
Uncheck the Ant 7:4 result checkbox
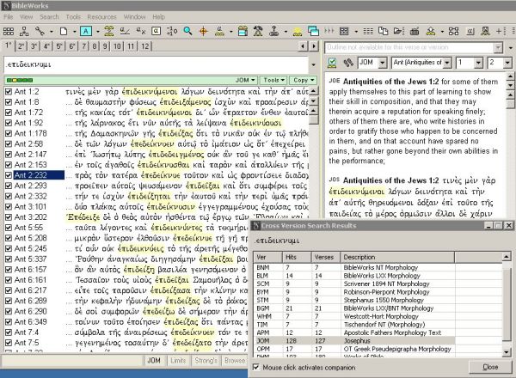click(x=9, y=332)
